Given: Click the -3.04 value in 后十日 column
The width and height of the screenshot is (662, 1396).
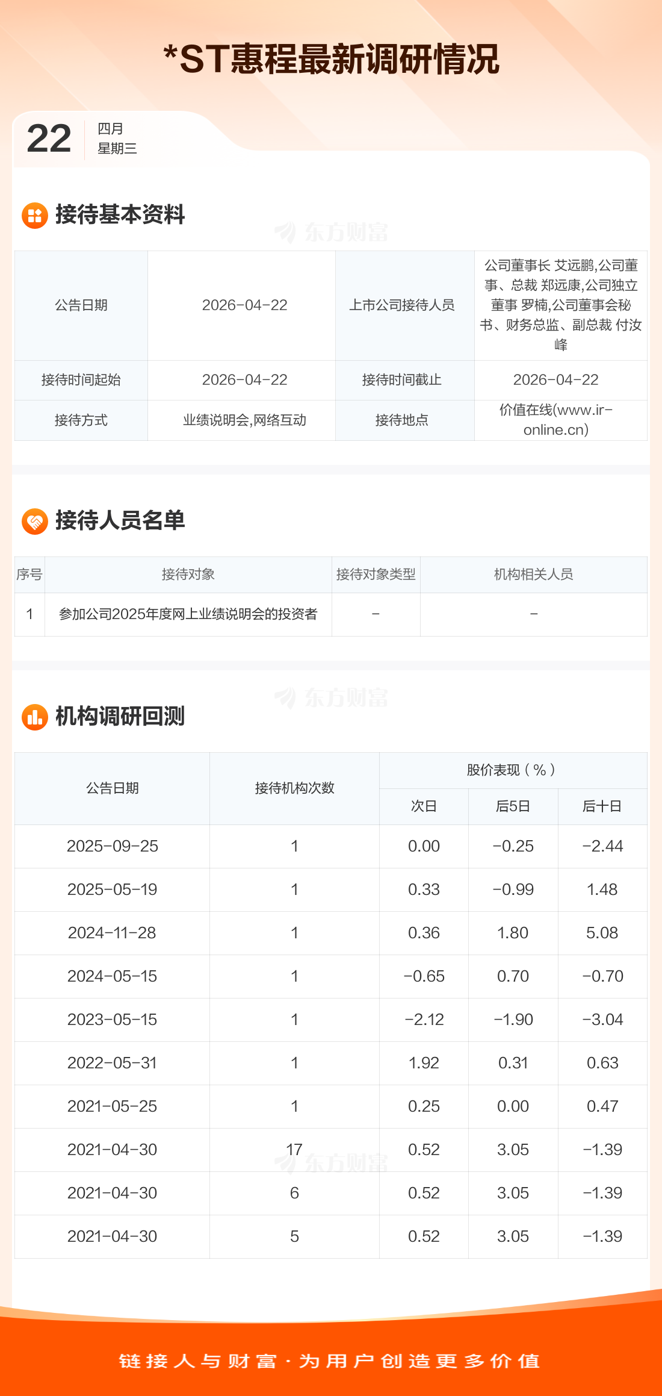Looking at the screenshot, I should tap(602, 1020).
